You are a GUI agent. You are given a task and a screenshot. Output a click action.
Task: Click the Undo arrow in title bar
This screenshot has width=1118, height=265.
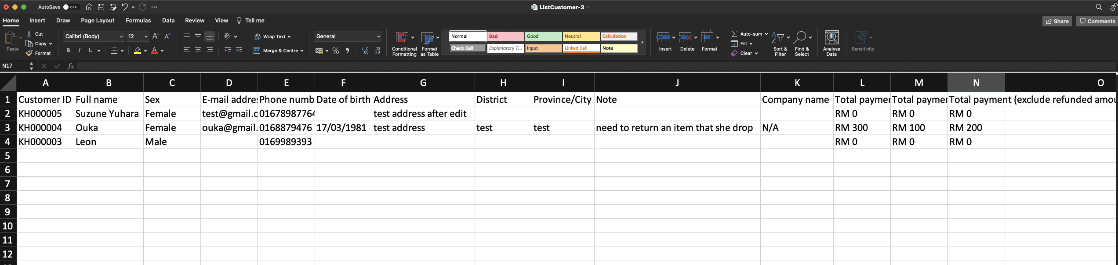point(125,7)
